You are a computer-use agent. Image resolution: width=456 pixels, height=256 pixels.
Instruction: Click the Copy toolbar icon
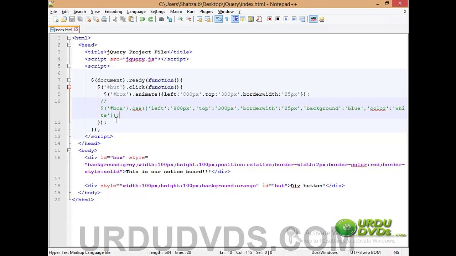[x=123, y=19]
